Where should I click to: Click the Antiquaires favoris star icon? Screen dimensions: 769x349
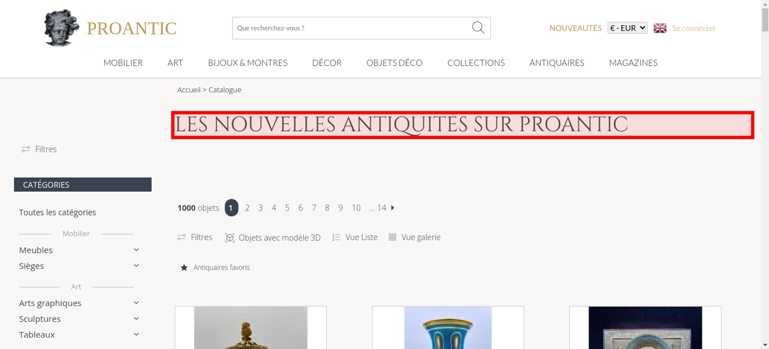click(184, 268)
